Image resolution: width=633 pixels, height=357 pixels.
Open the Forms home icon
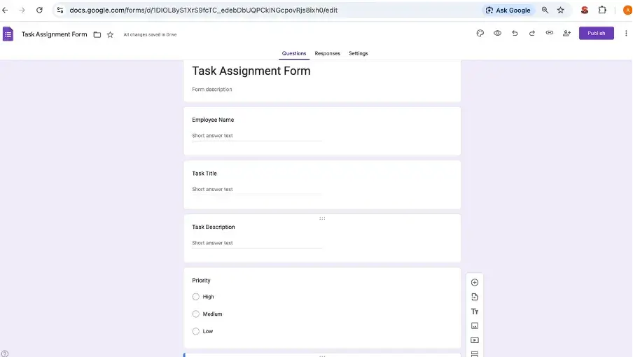8,34
